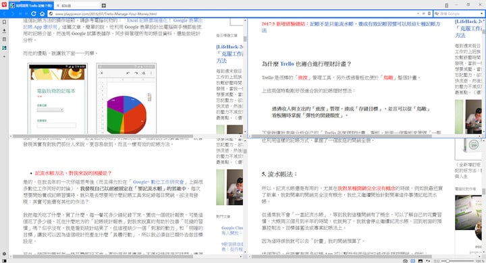Viewport: 486px width, 263px height.
Task: Toggle the side panel visibility
Action: coord(4,261)
